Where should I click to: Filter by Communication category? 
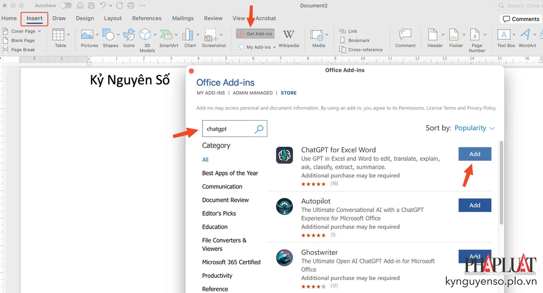[222, 186]
